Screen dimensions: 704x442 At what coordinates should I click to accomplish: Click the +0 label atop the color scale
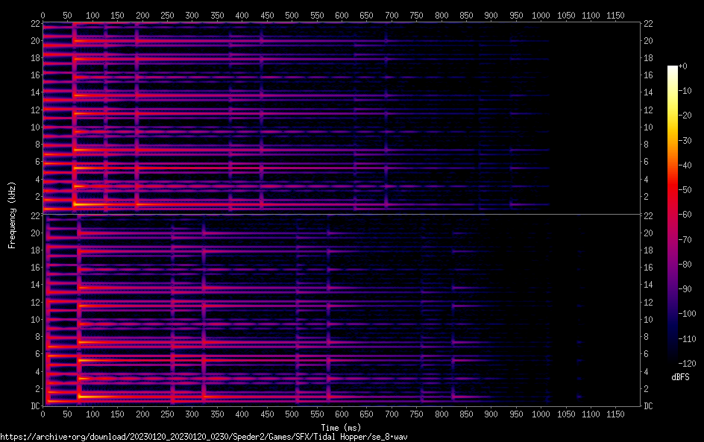click(682, 66)
